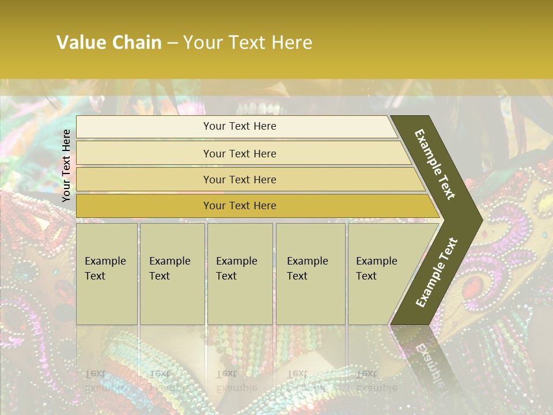Select the second 'Your Text Here' bar from top
Screen dimensions: 553x415
(240, 153)
